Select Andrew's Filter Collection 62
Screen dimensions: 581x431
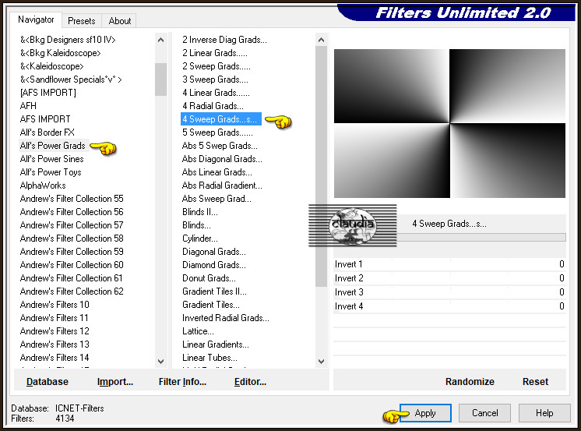72,291
